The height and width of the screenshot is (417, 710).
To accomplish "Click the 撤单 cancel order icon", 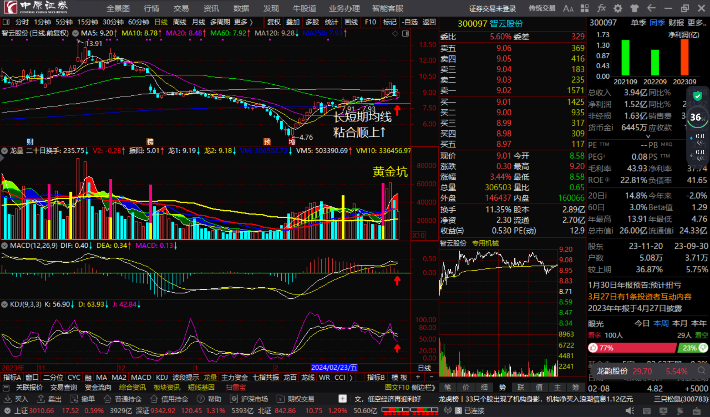I will (x=74, y=399).
